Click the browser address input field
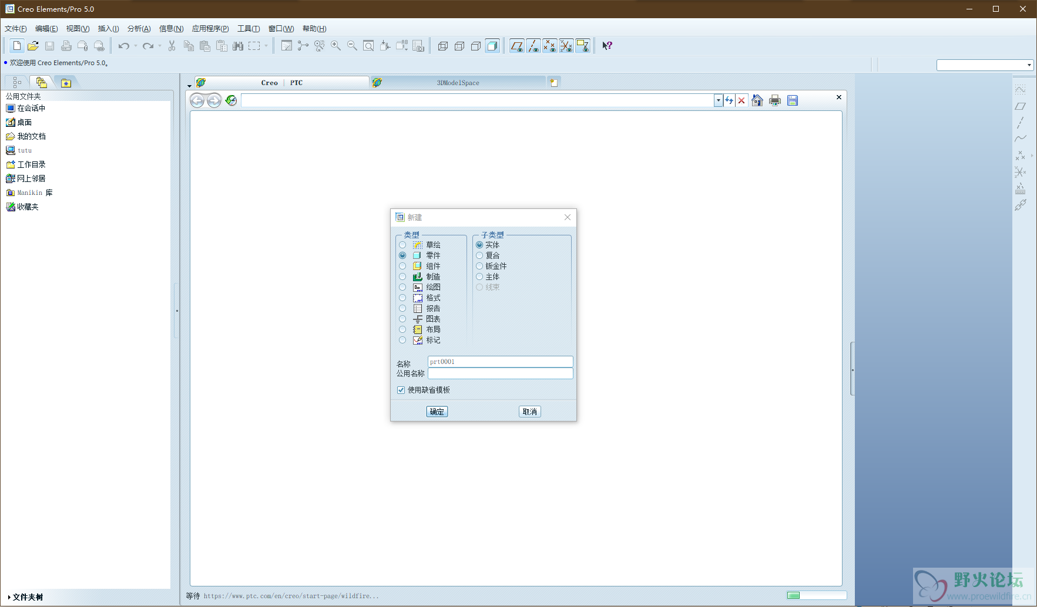Screen dimensions: 1037x607 [x=477, y=100]
